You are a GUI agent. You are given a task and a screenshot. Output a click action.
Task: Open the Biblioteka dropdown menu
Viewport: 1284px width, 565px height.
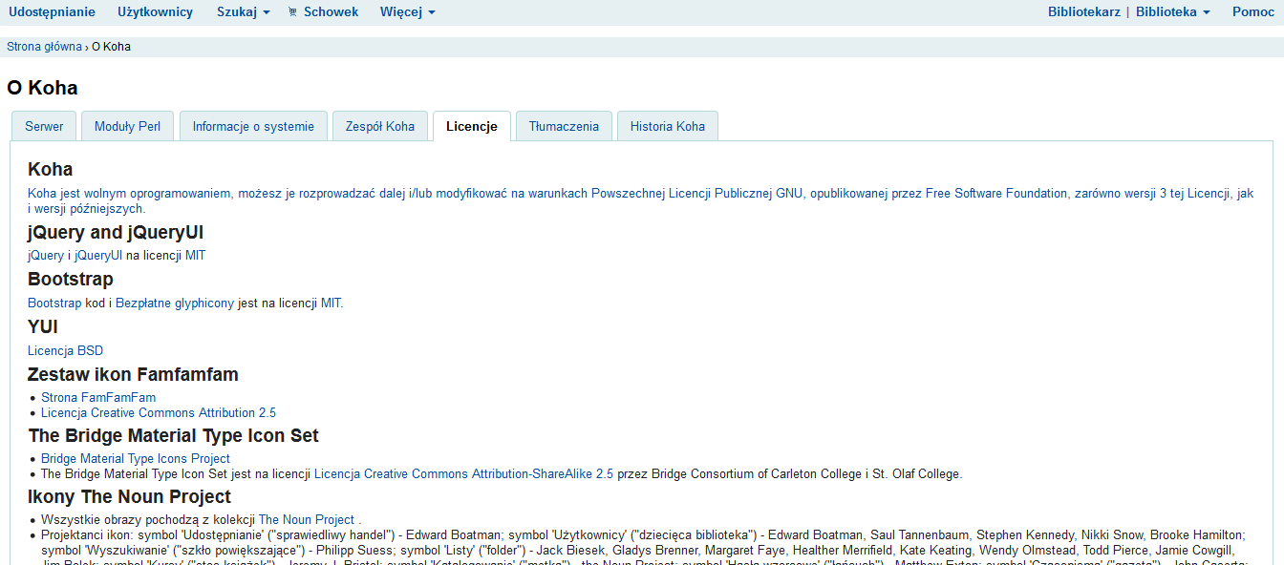(1172, 12)
